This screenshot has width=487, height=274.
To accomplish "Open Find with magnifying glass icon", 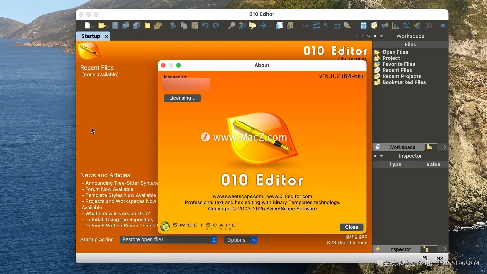I will coord(231,26).
